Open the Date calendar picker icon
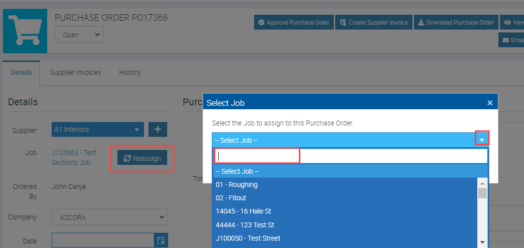Screen dimensions: 524x248 pyautogui.click(x=161, y=241)
